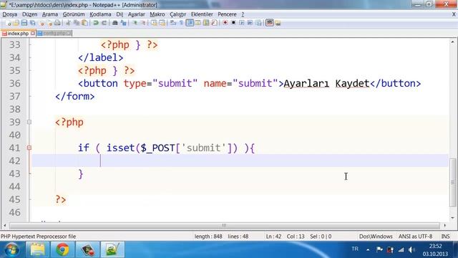
Task: Click the vertical scrollbar down arrow
Action: tap(452, 218)
